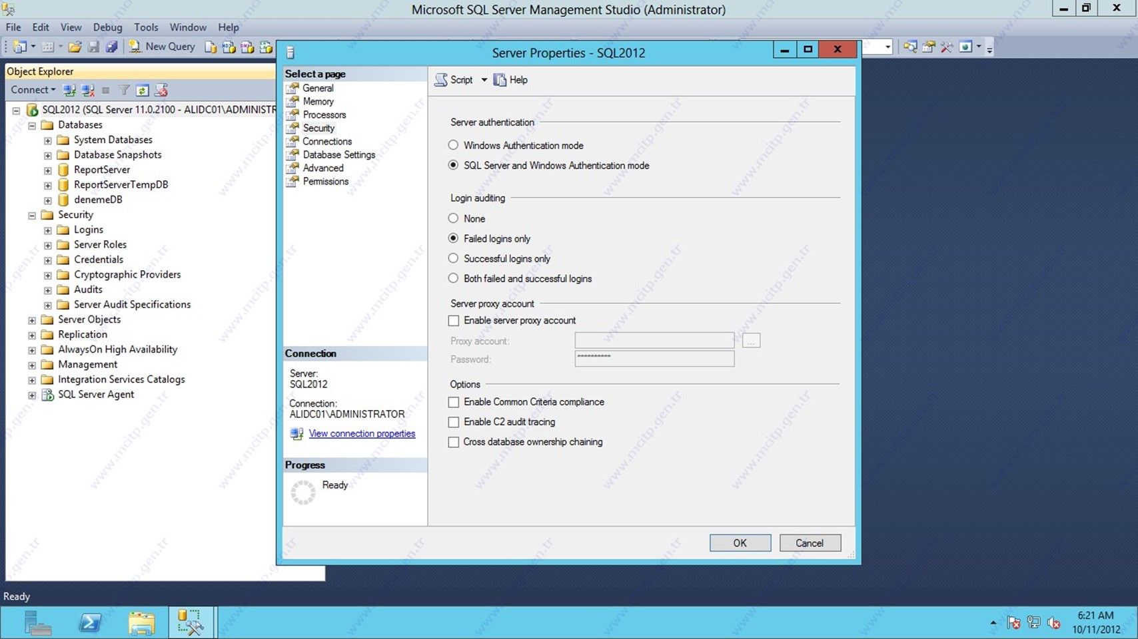Open the Properties Window toolbar icon
This screenshot has width=1138, height=639.
pos(928,47)
